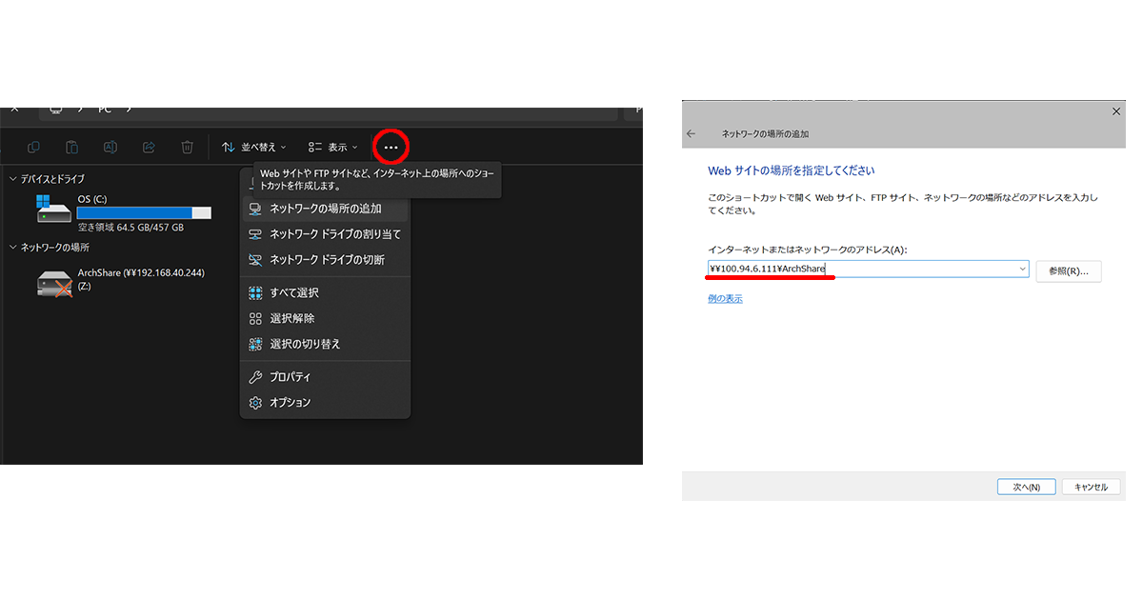Expand the network address combo box arrow
The width and height of the screenshot is (1143, 600).
click(x=1023, y=270)
